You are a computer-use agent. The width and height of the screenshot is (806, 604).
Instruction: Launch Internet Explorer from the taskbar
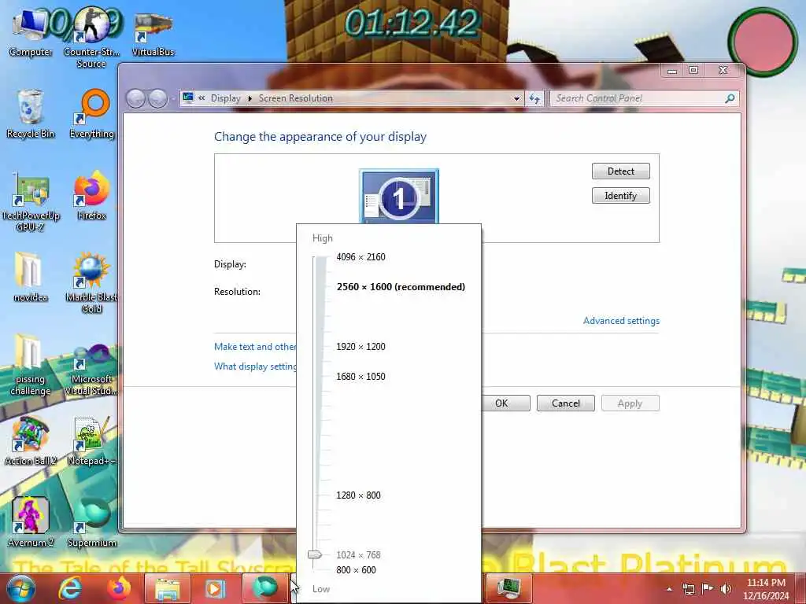pos(70,588)
